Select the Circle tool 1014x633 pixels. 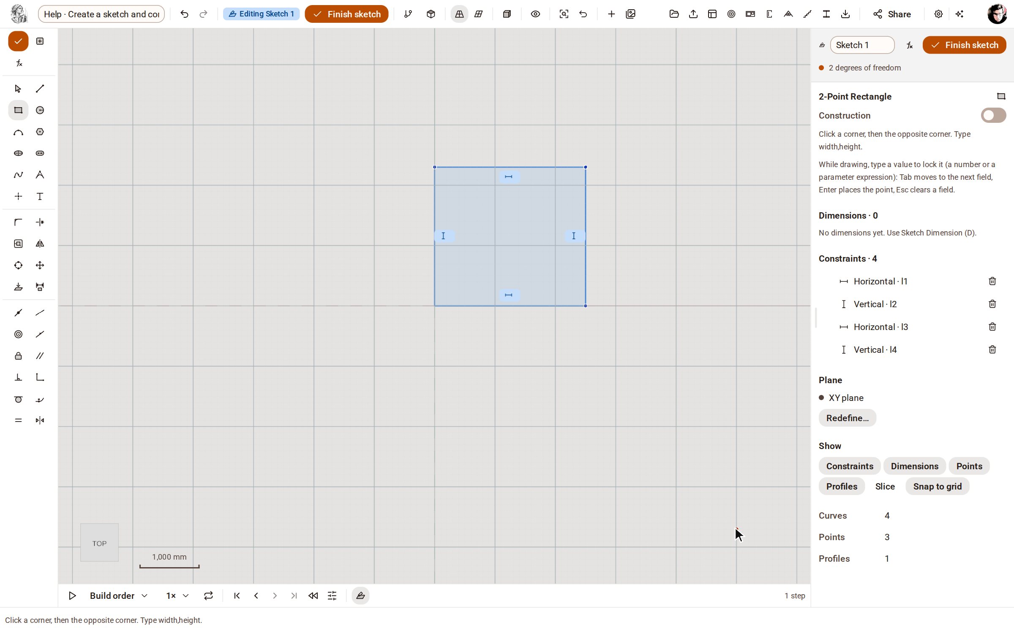[x=40, y=110]
